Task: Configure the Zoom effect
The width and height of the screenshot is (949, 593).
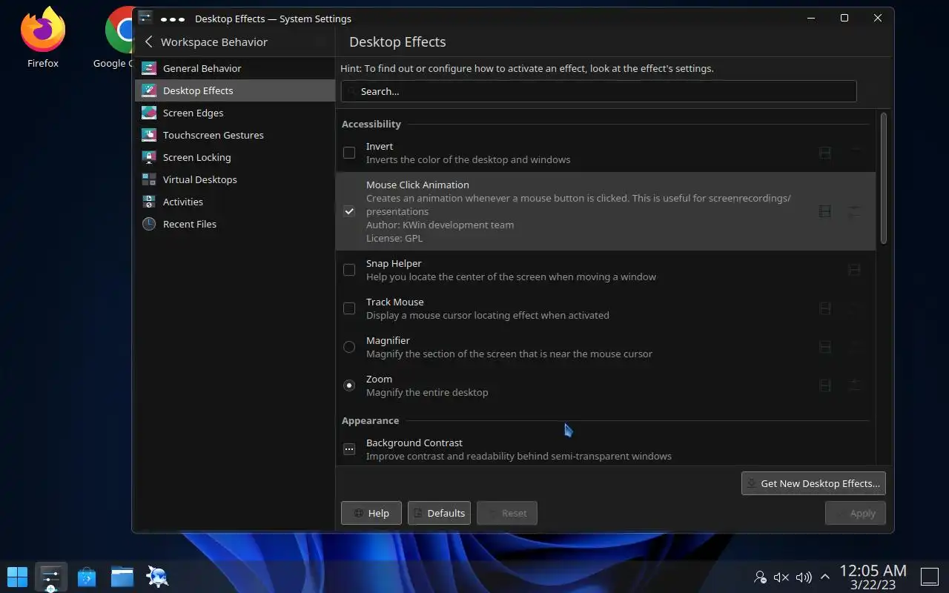Action: point(854,385)
